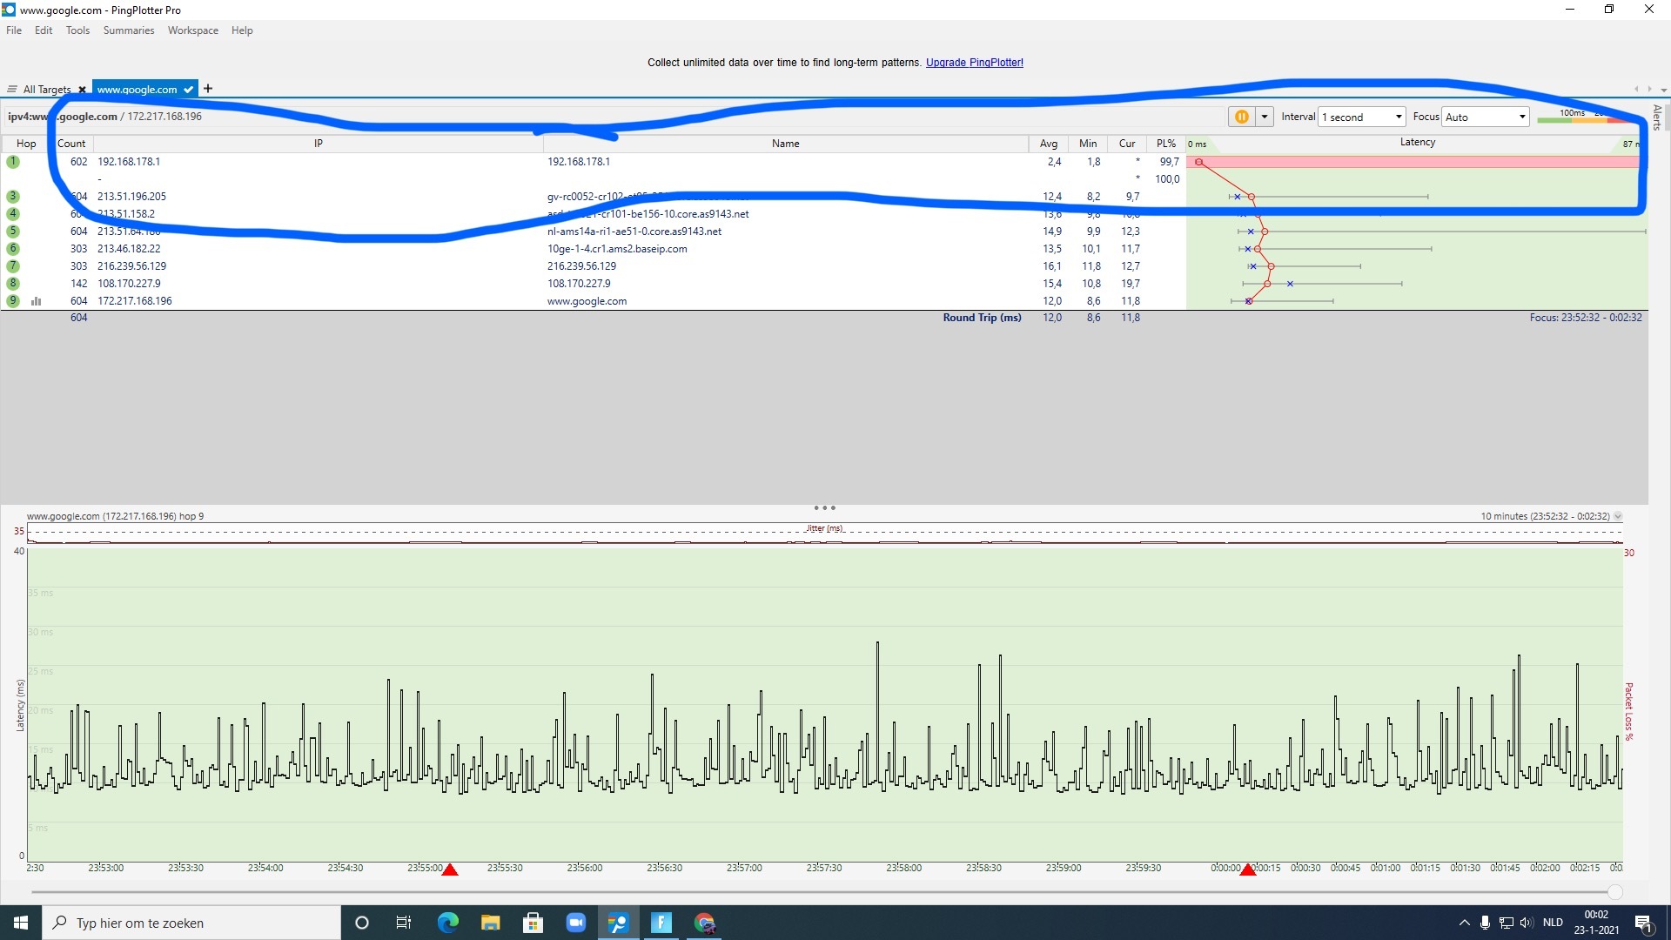Click the hop 5 green number circle
The height and width of the screenshot is (940, 1671).
[x=13, y=232]
